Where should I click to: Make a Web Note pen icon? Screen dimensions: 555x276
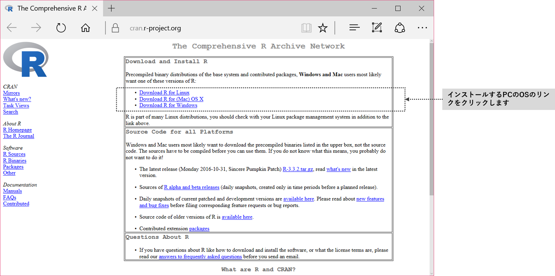coord(377,28)
